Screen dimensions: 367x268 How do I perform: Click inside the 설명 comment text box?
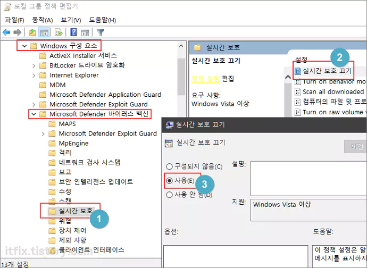(x=308, y=178)
